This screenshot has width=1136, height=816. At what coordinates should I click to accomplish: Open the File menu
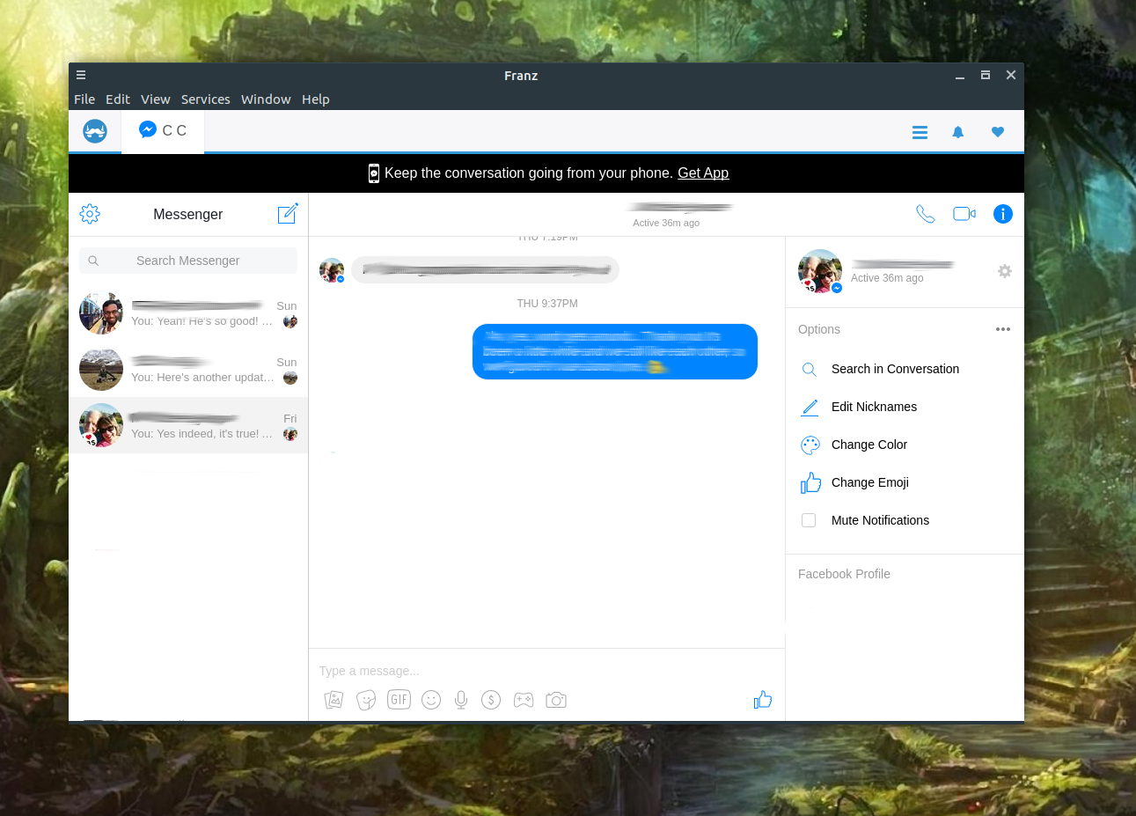click(x=84, y=99)
